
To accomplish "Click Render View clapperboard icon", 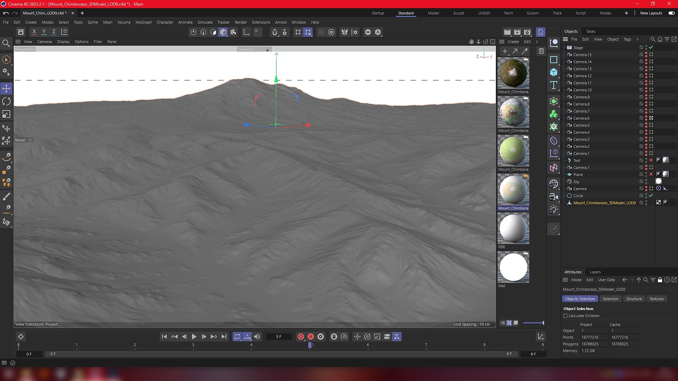I will [507, 32].
